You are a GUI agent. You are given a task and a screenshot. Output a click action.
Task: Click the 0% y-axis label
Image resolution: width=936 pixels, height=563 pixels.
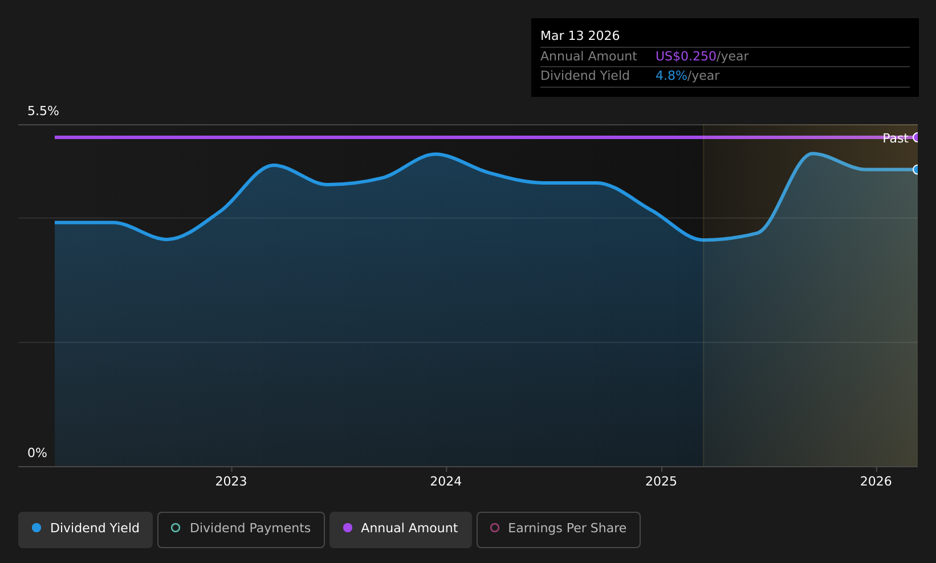[x=38, y=453]
